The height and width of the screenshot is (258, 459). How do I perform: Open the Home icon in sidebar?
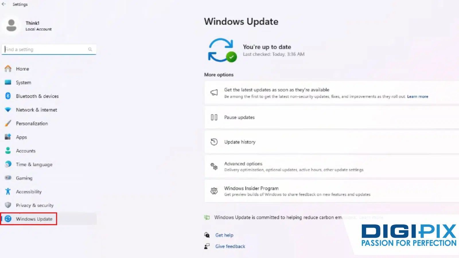[x=8, y=69]
